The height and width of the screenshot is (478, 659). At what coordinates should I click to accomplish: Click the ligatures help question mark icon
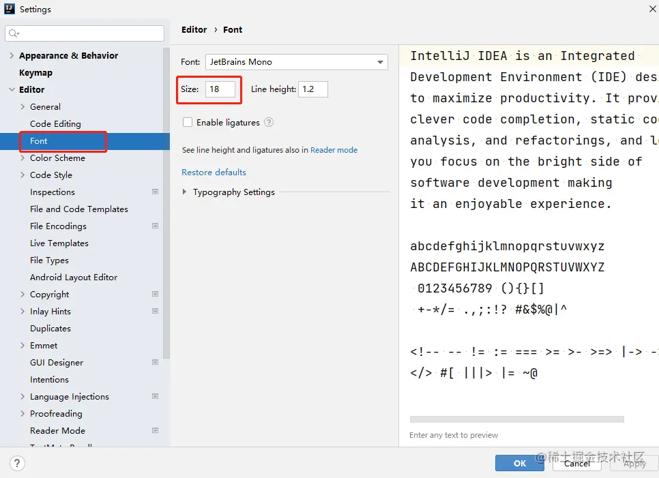click(269, 122)
